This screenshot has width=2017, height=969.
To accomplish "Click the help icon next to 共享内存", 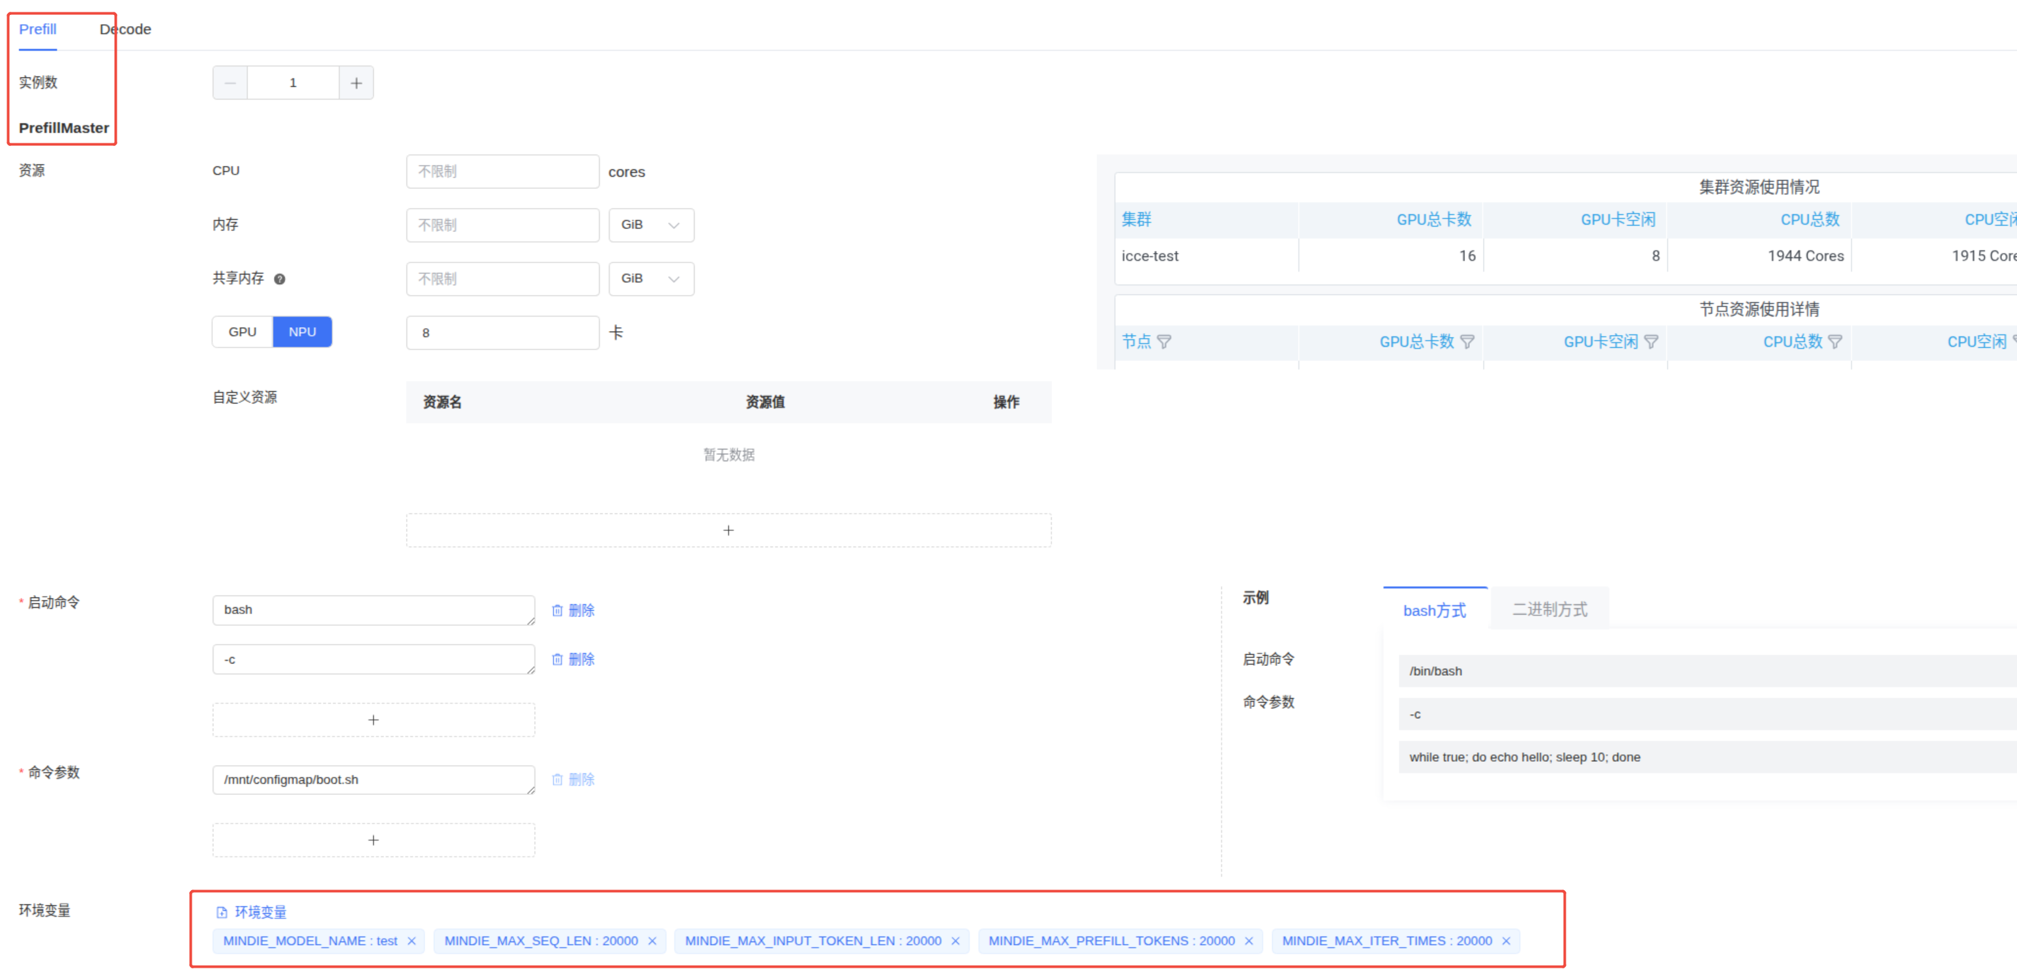I will click(x=280, y=279).
